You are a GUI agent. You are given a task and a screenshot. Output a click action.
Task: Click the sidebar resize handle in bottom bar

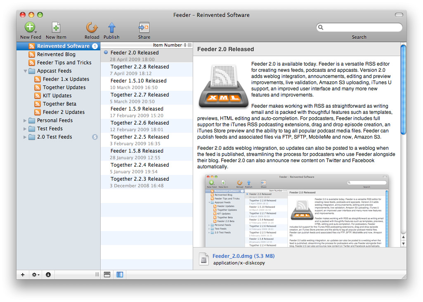coord(97,274)
